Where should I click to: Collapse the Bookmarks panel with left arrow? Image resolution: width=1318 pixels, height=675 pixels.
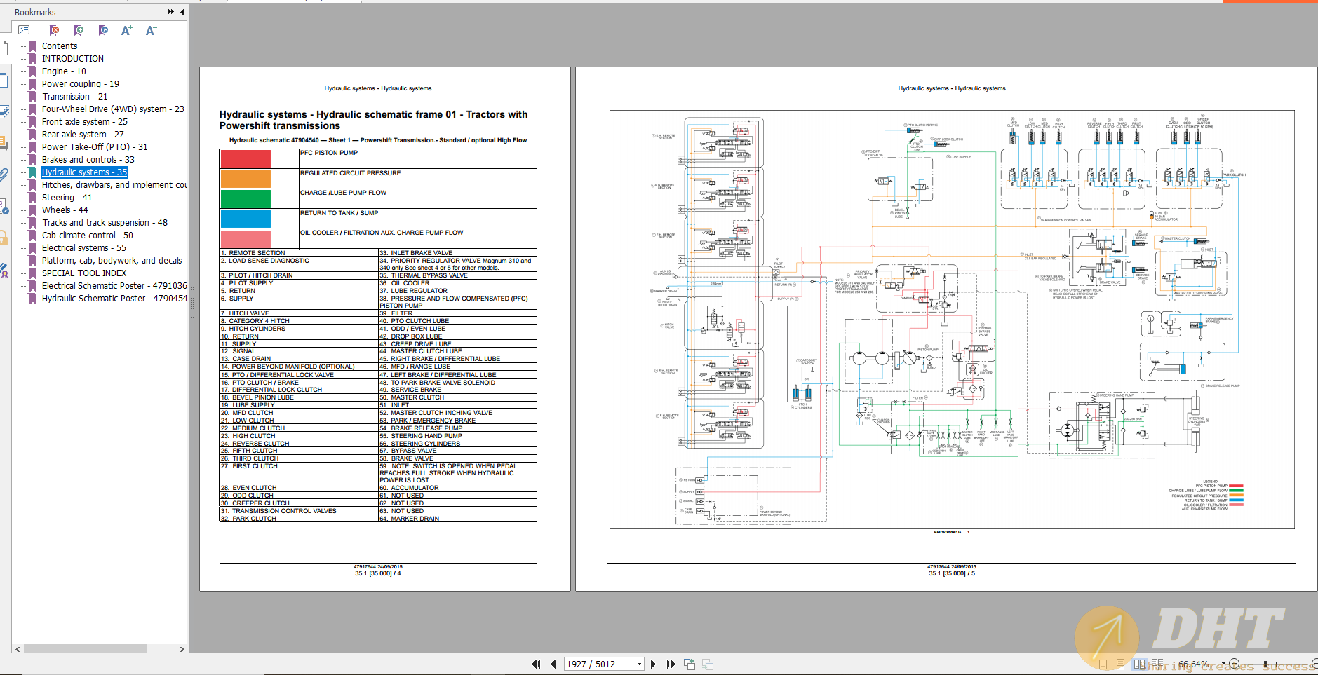pyautogui.click(x=182, y=12)
